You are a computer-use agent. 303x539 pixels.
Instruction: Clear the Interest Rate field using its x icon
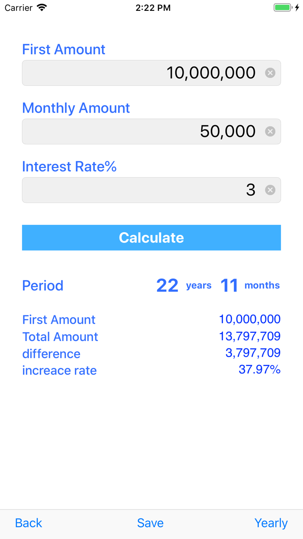coord(270,190)
